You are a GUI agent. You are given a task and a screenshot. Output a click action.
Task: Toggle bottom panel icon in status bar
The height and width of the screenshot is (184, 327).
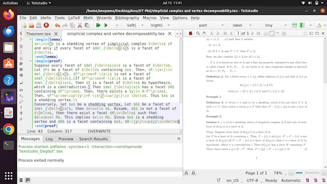28,180
